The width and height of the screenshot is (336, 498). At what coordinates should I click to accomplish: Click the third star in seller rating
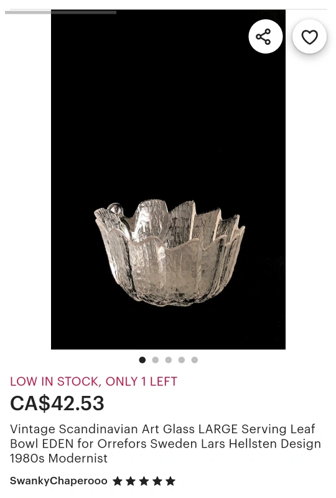pos(144,481)
